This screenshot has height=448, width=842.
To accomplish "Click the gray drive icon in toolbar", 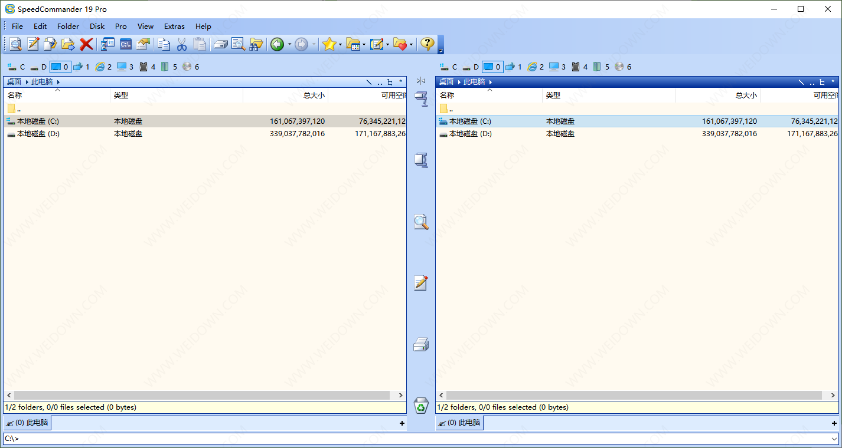I will coord(221,44).
